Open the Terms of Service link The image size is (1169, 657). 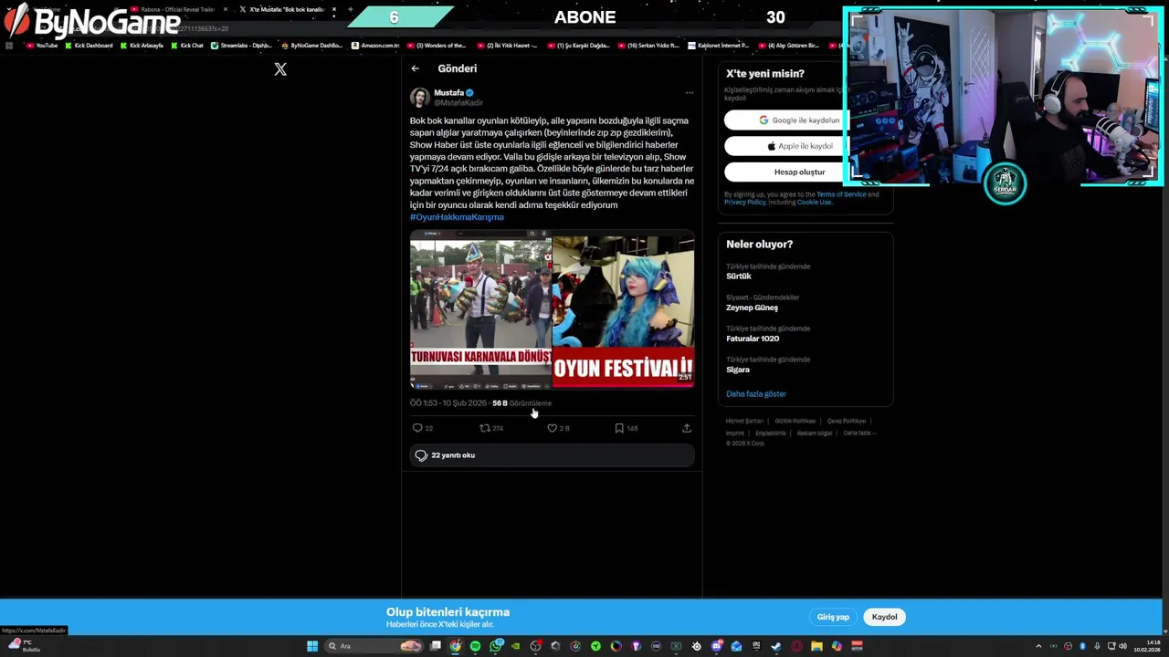tap(841, 194)
